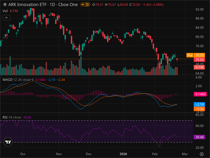
Task: Click the 9.7 M volume axis label
Action: coord(199,67)
